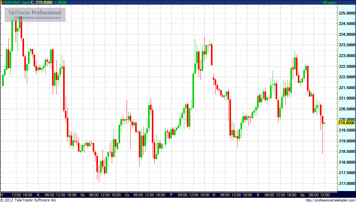Open the professional.teletrader.com link in footer
The height and width of the screenshot is (203, 356).
(330, 200)
